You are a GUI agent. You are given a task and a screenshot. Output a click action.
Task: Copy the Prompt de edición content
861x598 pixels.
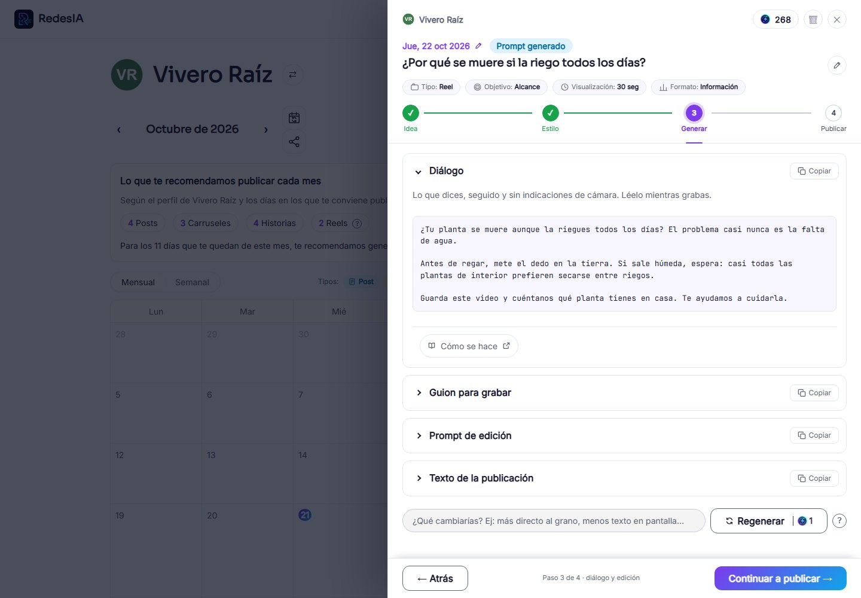814,435
